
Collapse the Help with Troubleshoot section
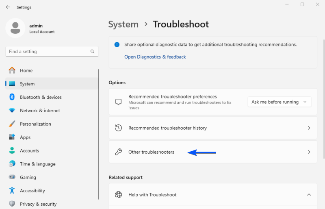click(309, 195)
